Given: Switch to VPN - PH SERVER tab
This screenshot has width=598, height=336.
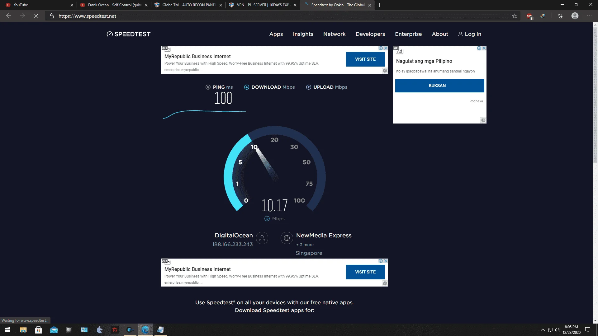Looking at the screenshot, I should [x=263, y=5].
